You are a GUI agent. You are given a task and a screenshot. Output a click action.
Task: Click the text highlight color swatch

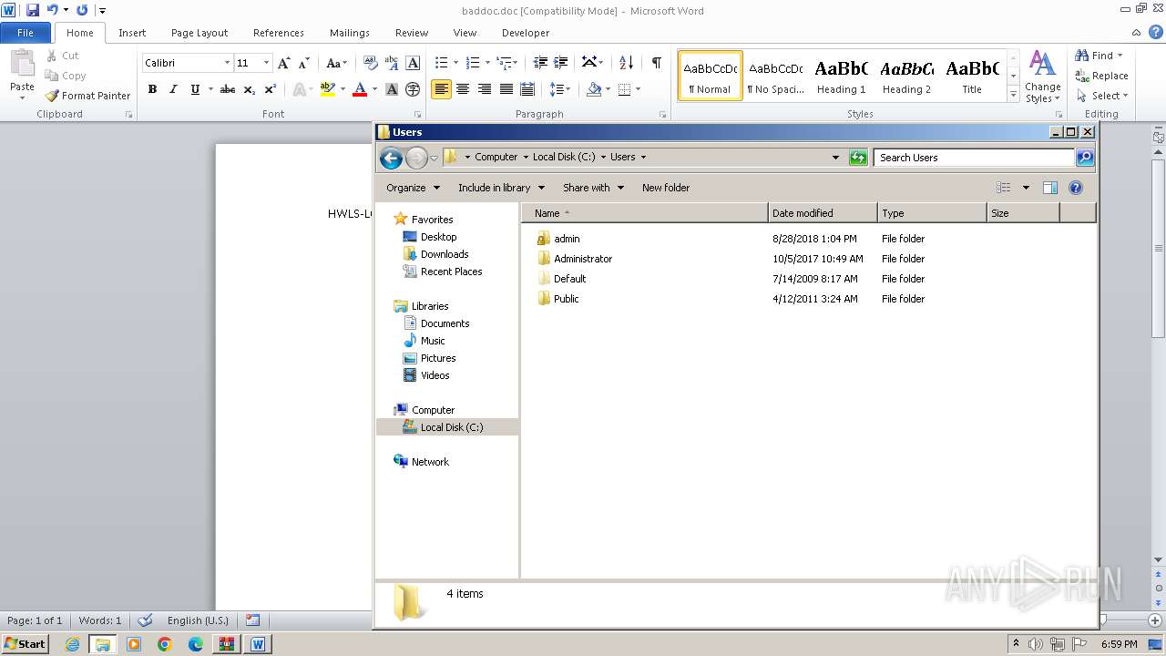[328, 89]
